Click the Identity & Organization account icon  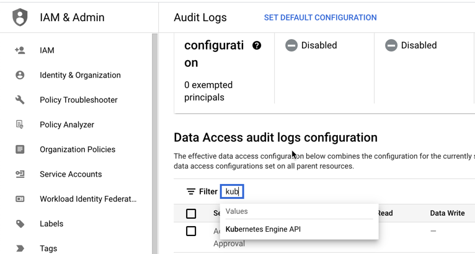20,75
